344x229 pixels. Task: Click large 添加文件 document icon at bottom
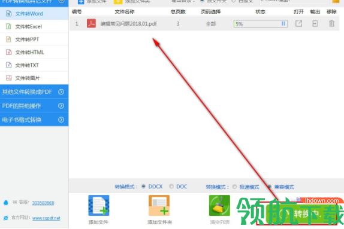coord(99,205)
